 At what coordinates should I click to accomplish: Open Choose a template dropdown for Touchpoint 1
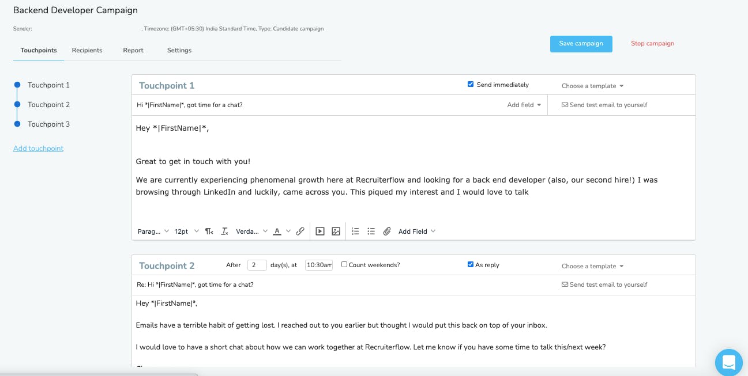coord(593,86)
